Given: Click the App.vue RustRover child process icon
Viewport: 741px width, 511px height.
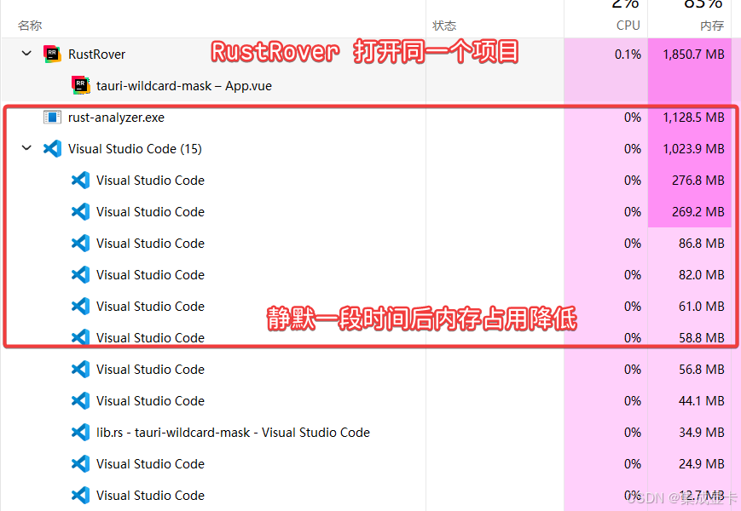Looking at the screenshot, I should pyautogui.click(x=78, y=85).
